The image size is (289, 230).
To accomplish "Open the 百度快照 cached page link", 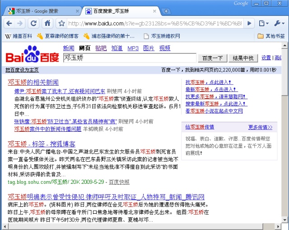I will (x=119, y=182).
